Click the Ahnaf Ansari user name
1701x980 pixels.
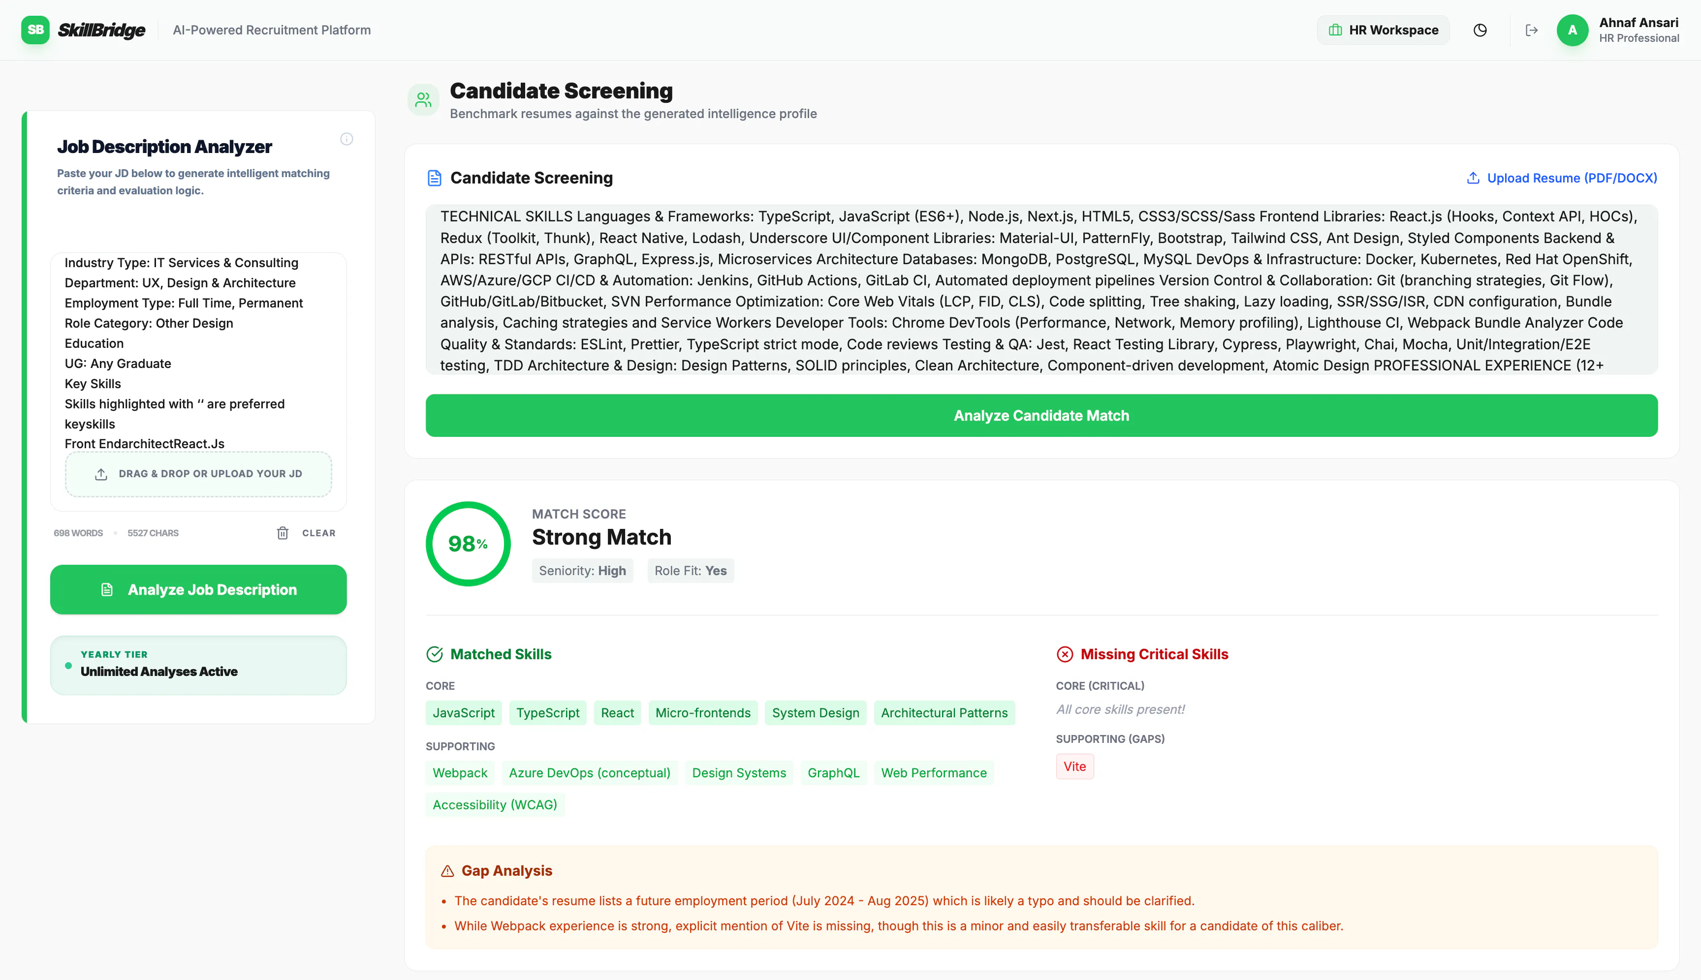(1638, 22)
